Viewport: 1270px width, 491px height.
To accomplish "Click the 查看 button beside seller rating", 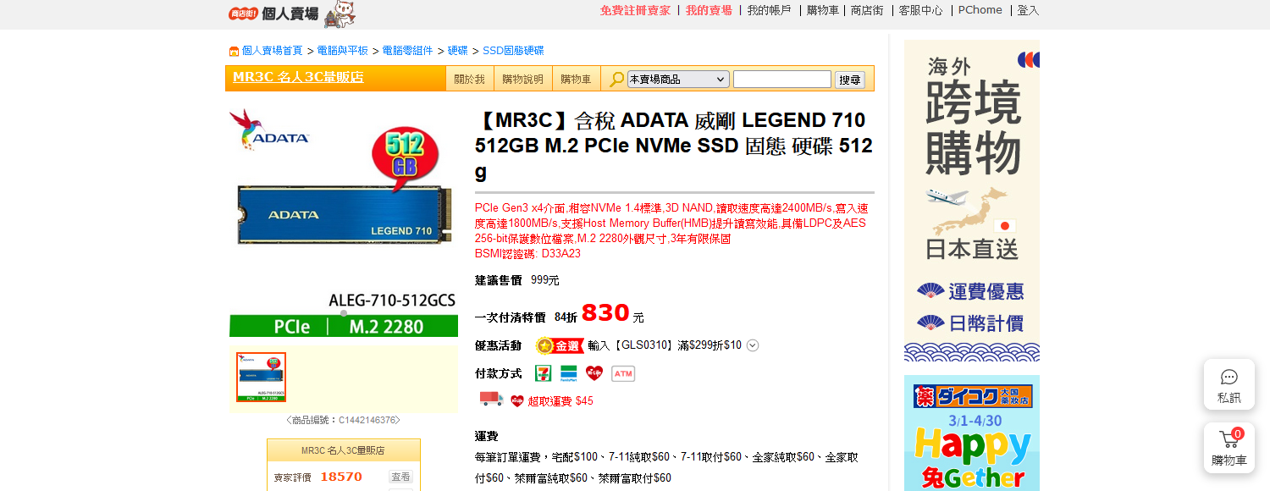I will pos(400,477).
